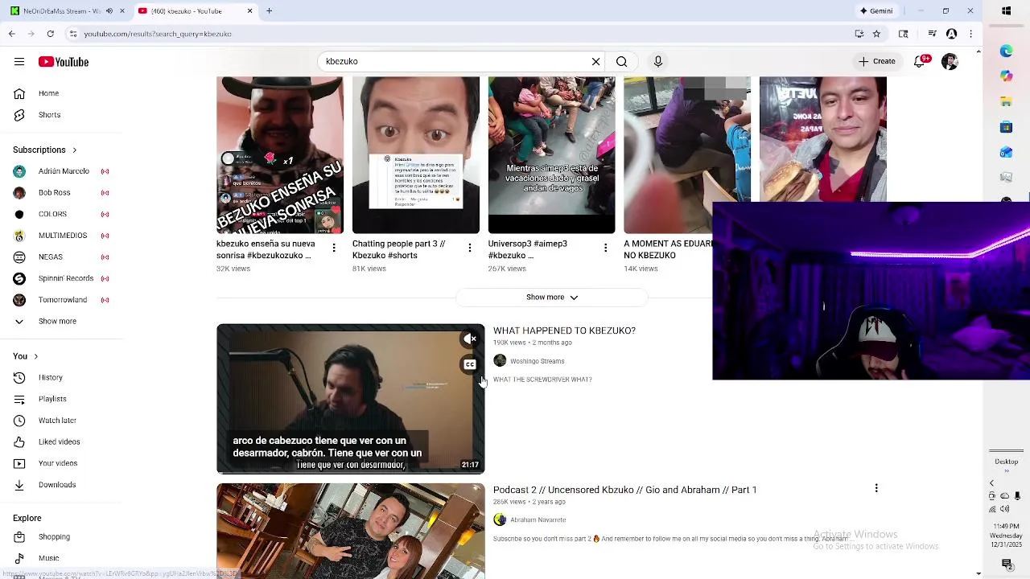Open the Podcast 2 video thumbnail

click(x=350, y=531)
